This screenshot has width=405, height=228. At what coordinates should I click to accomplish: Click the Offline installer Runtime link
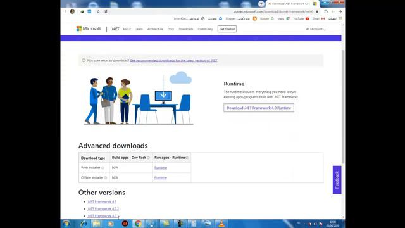(161, 177)
